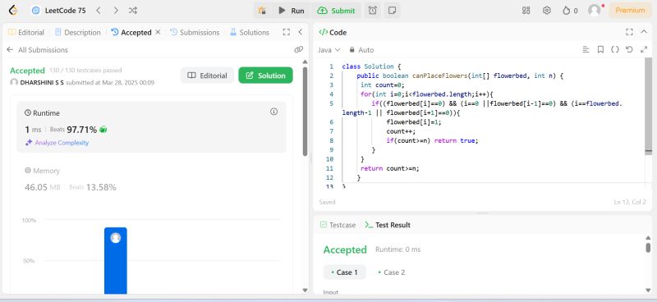The width and height of the screenshot is (657, 302).
Task: Switch to the Description tab
Action: tap(78, 32)
